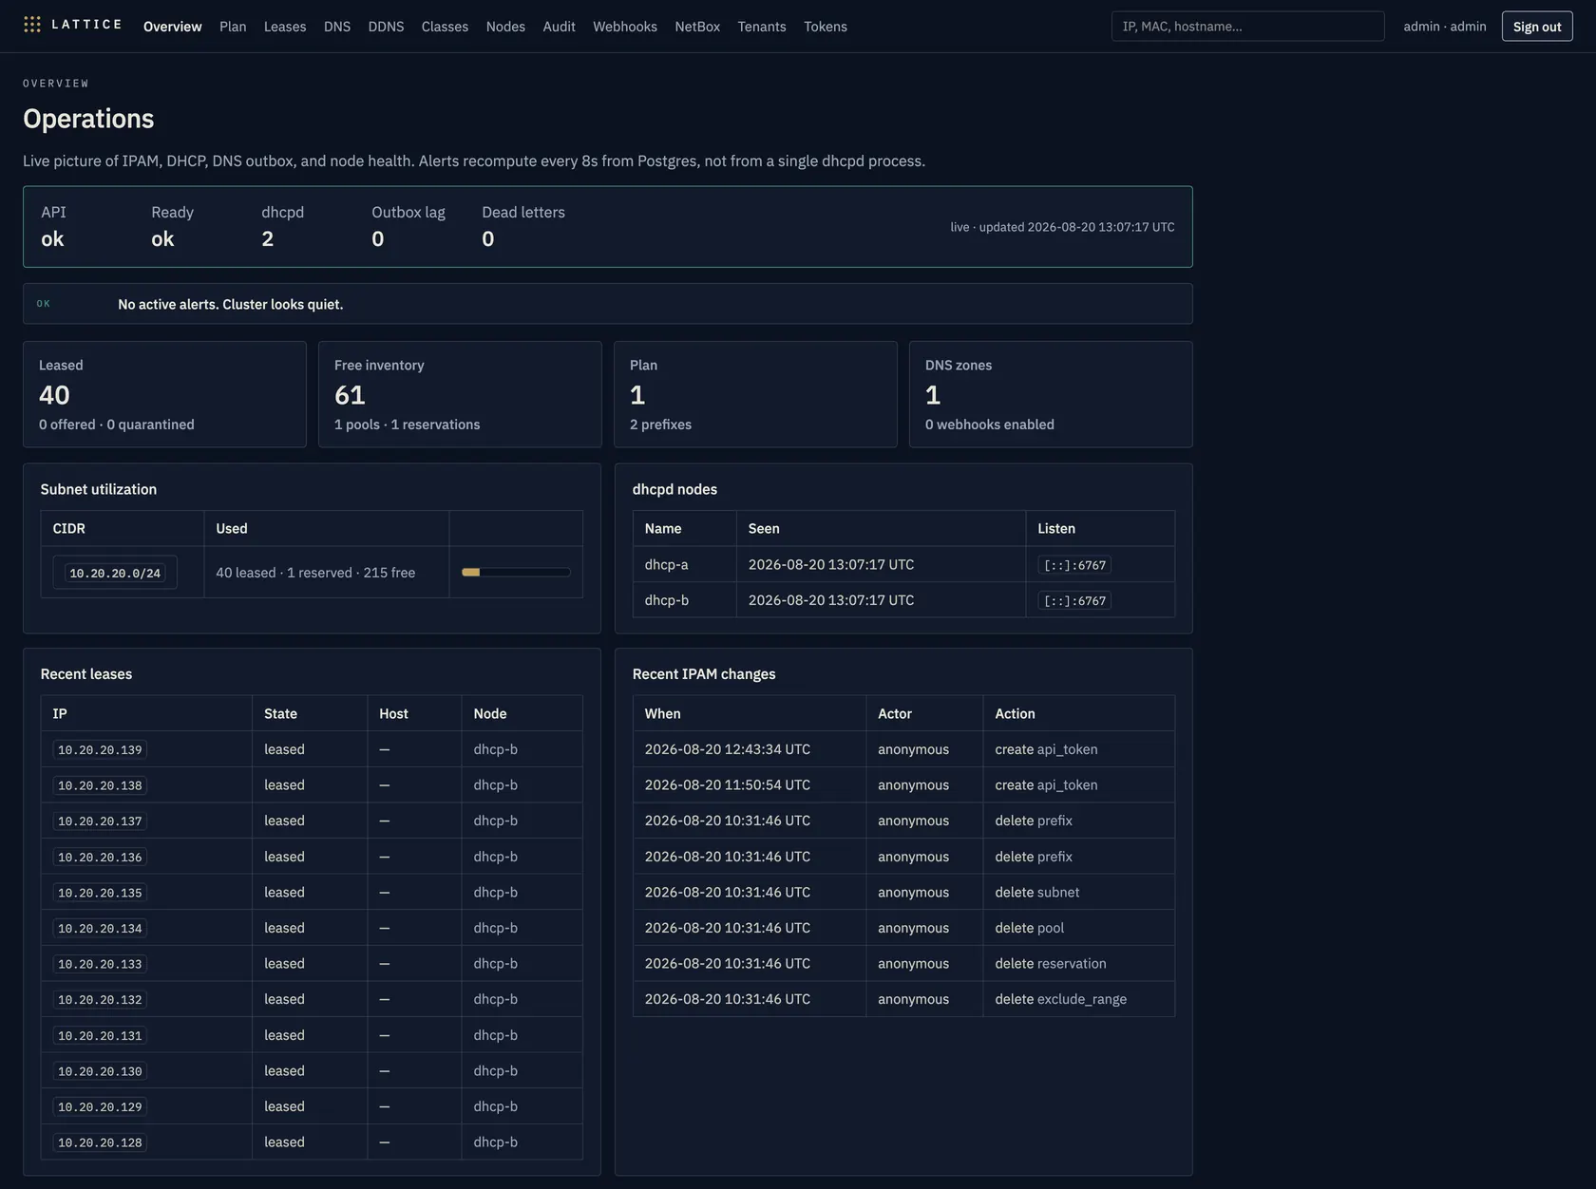Click the timestamp 2026-08-20 12:43:34 UTC
The width and height of the screenshot is (1596, 1189).
pos(728,749)
